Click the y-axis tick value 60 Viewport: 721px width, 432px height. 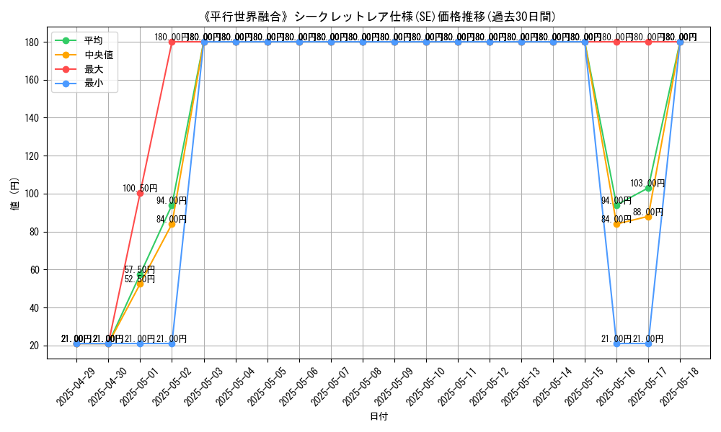(x=35, y=270)
